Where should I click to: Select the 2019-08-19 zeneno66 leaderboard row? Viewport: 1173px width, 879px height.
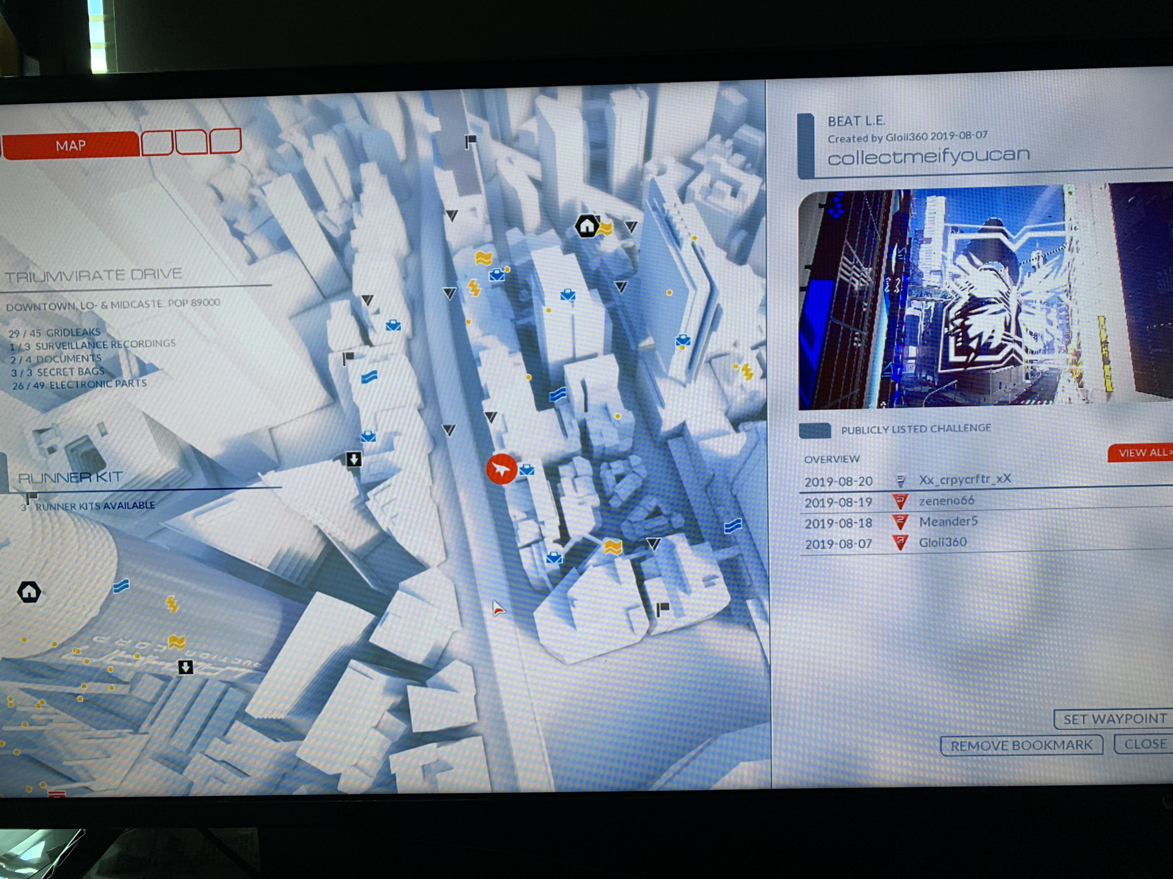(986, 501)
